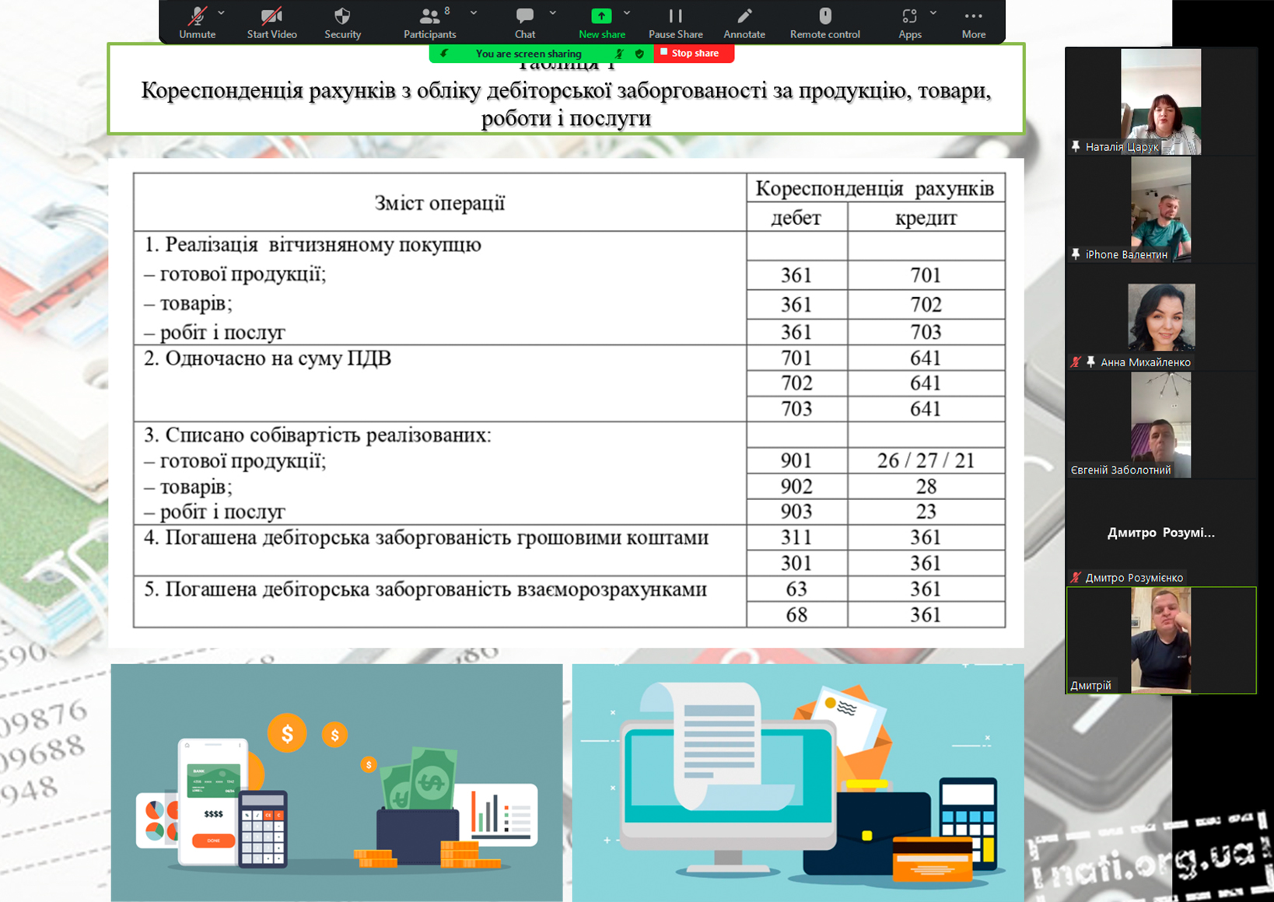Click the "кредит" column header
Screen dimensions: 1274x902
point(926,218)
